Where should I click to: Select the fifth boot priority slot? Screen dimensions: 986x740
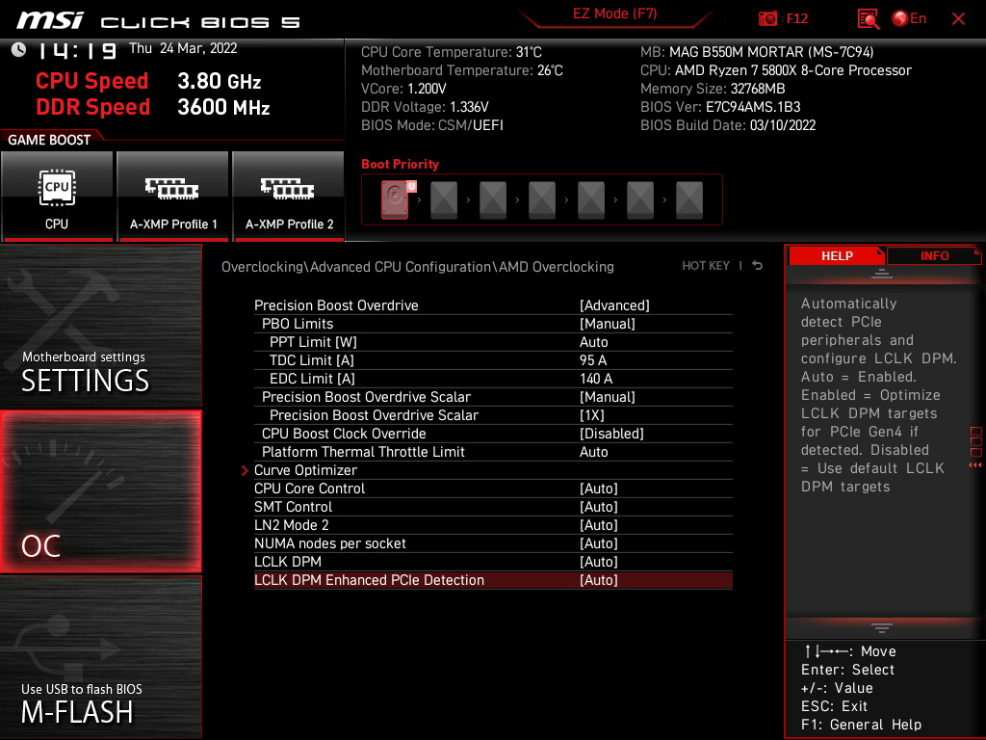coord(591,199)
